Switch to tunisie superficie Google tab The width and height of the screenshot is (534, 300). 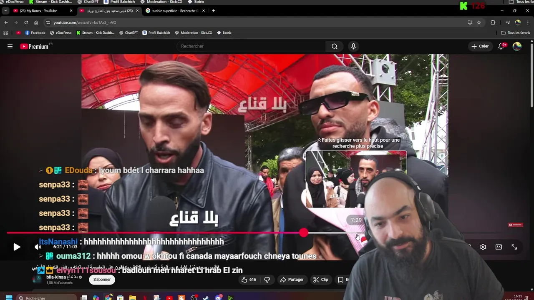pyautogui.click(x=175, y=10)
